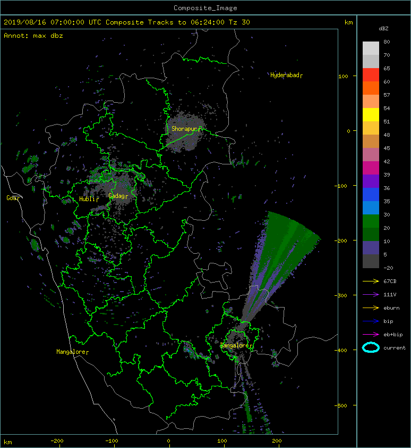Image resolution: width=411 pixels, height=448 pixels.
Task: Click the magenta 39 dBZ color swatch
Action: pyautogui.click(x=371, y=168)
